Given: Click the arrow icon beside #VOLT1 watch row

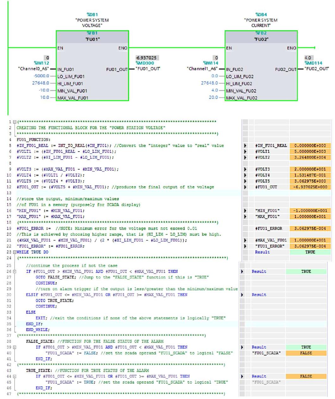Looking at the screenshot, I should [245, 152].
